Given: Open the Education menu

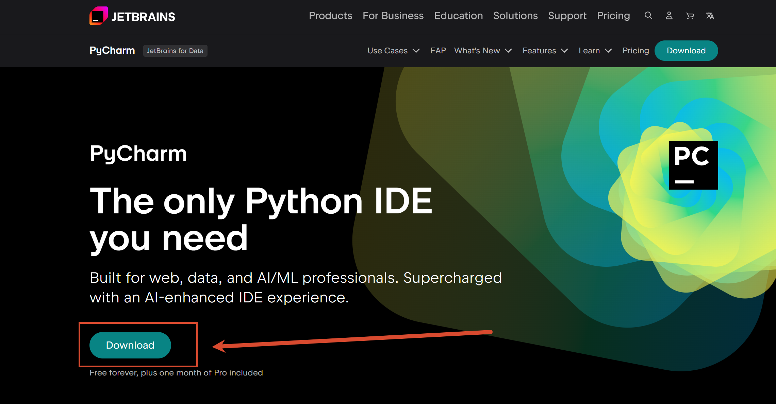Looking at the screenshot, I should coord(459,16).
